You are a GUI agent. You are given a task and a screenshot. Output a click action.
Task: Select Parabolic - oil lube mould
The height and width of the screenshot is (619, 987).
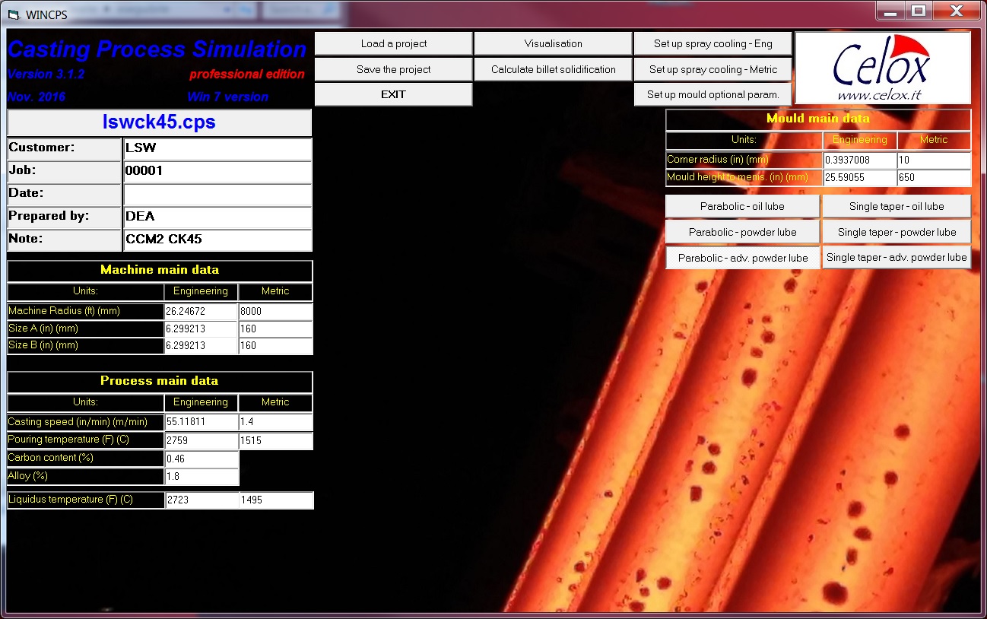coord(742,206)
